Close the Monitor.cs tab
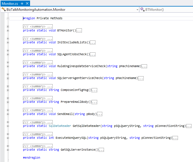Viewport: 193px width, 162px height. tap(27, 3)
